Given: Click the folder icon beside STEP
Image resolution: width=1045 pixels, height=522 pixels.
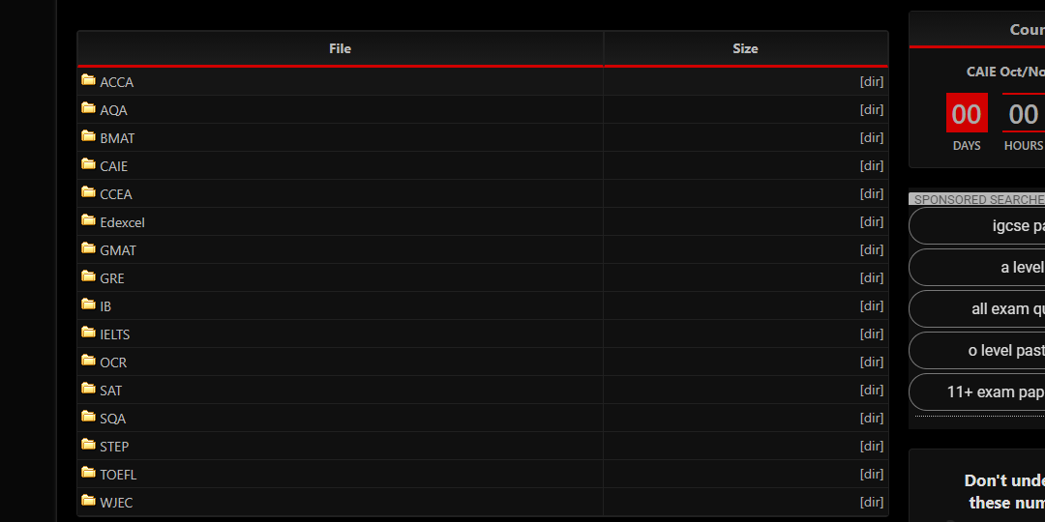Looking at the screenshot, I should 89,444.
